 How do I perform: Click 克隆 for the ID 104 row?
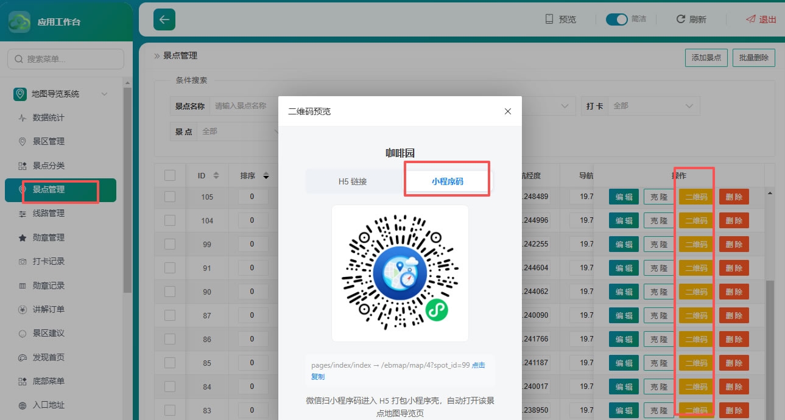(659, 220)
